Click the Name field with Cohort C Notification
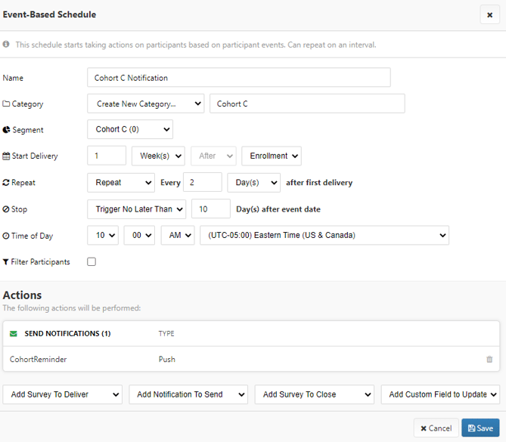The height and width of the screenshot is (442, 506). (x=238, y=77)
